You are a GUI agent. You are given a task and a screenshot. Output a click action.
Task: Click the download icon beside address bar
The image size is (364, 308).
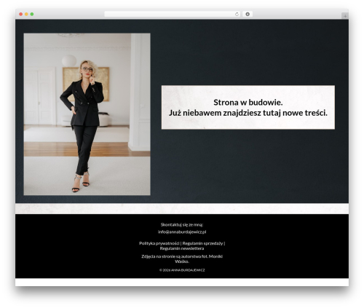(248, 15)
